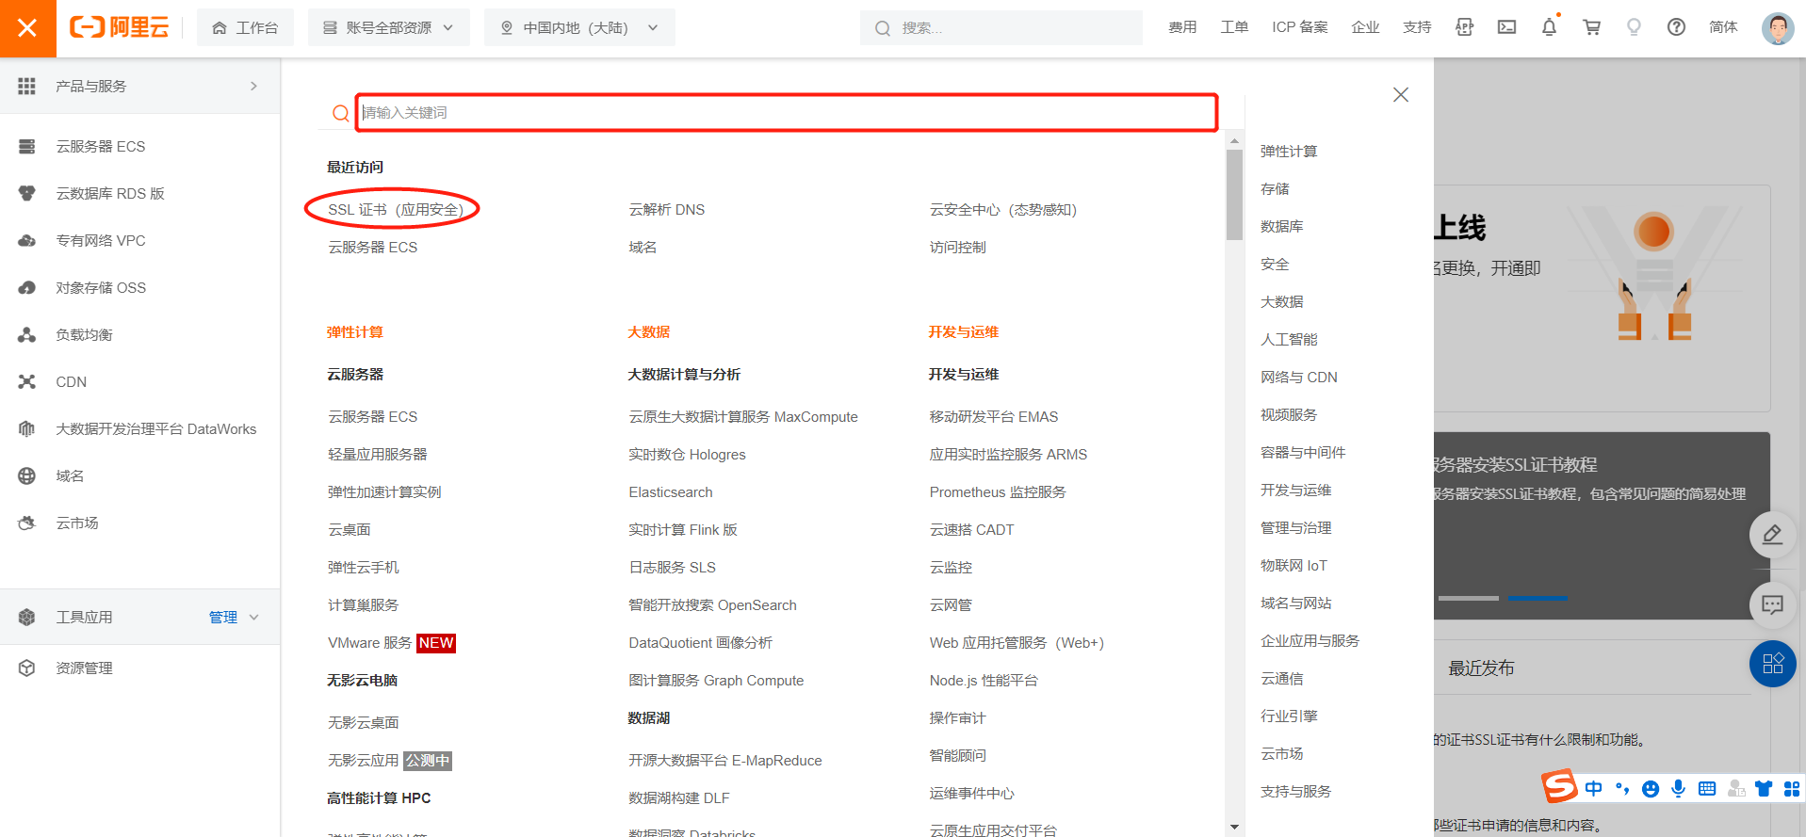Click the chat message floating button
Viewport: 1806px width, 837px height.
click(x=1772, y=604)
